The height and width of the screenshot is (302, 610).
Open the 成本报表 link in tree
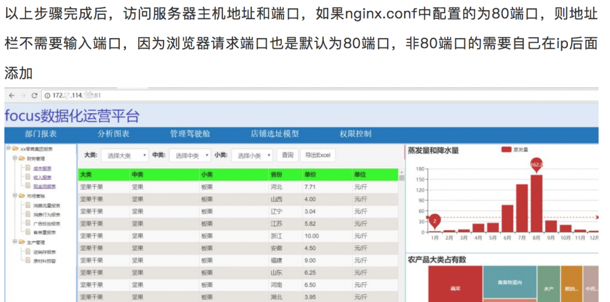pos(42,168)
